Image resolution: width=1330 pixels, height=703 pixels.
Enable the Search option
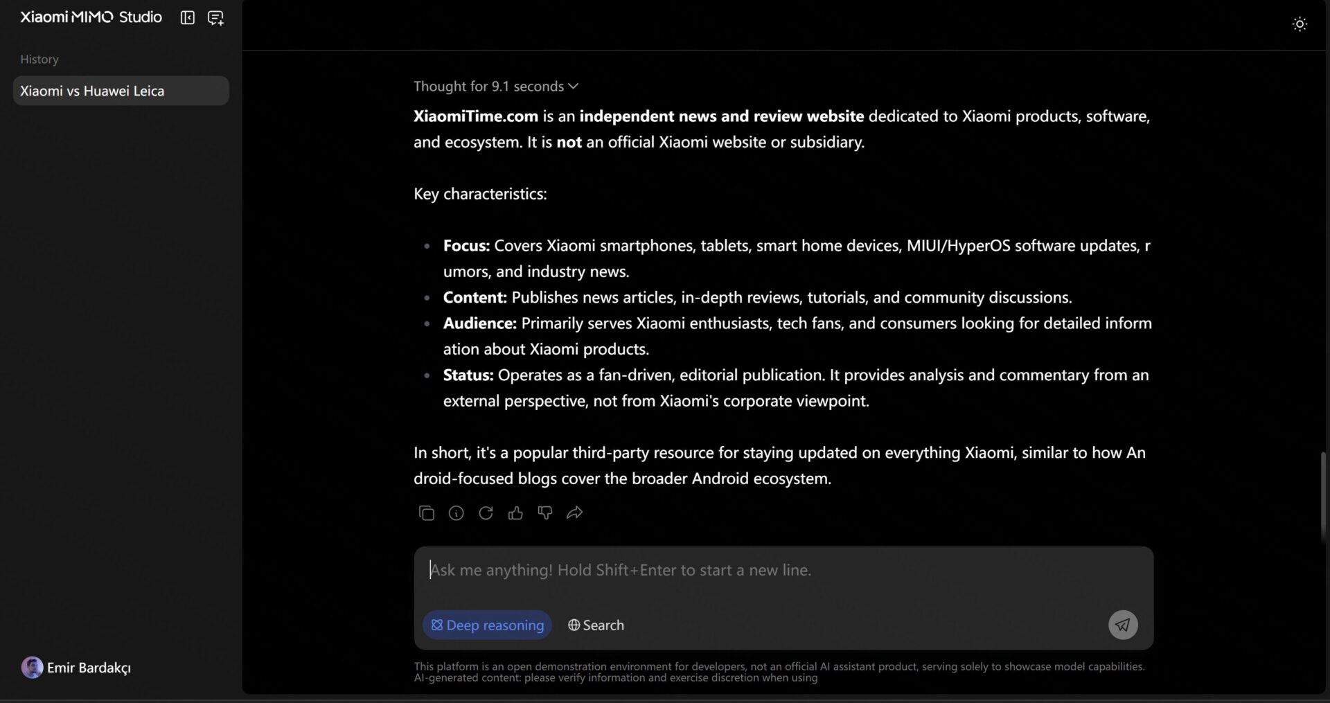(595, 624)
